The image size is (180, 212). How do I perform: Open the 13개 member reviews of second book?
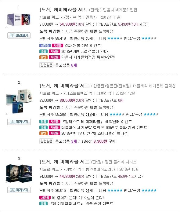point(91,114)
